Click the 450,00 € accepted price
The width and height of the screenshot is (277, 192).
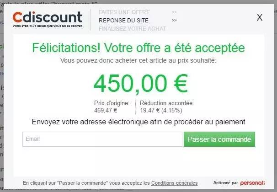point(141,84)
